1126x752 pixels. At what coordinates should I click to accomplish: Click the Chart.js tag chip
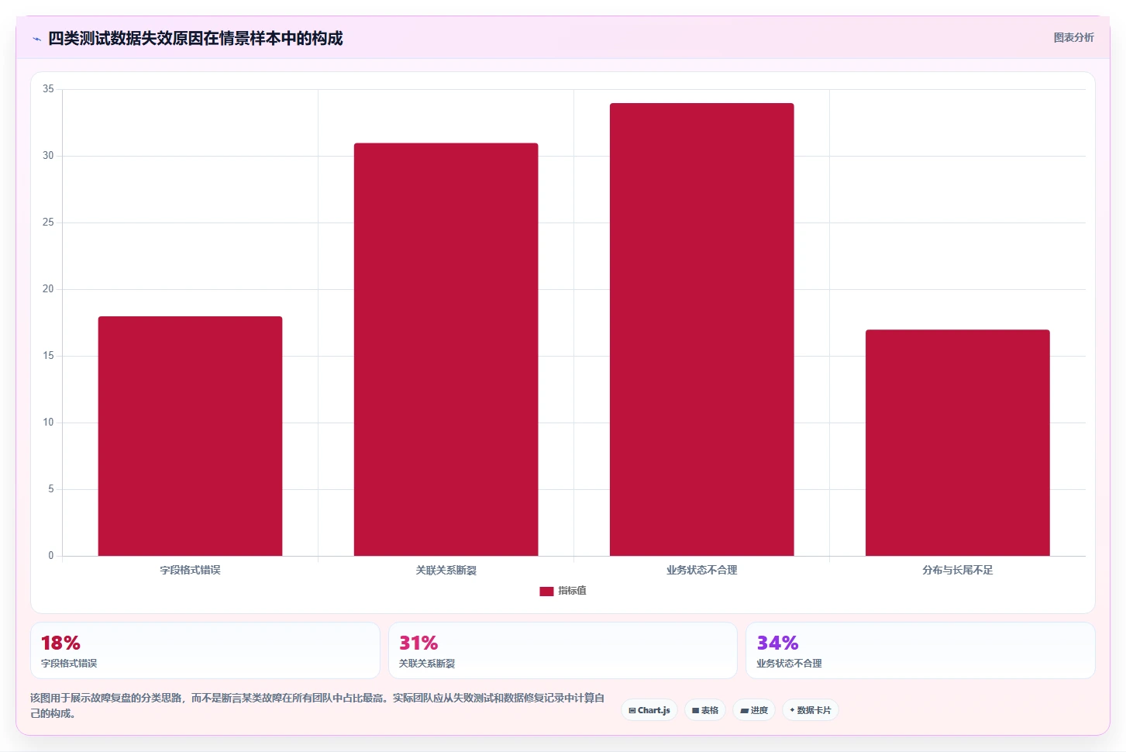649,710
